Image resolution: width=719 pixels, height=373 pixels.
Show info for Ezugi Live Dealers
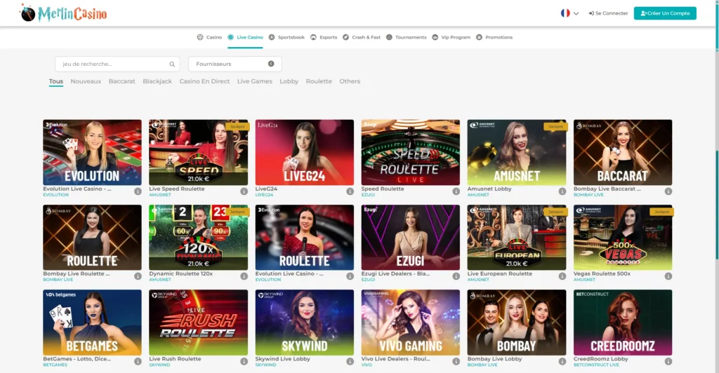(456, 276)
